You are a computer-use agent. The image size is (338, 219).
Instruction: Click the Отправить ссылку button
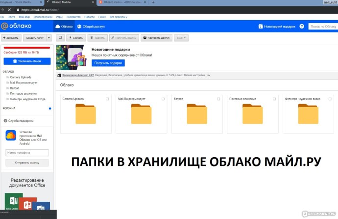click(27, 163)
